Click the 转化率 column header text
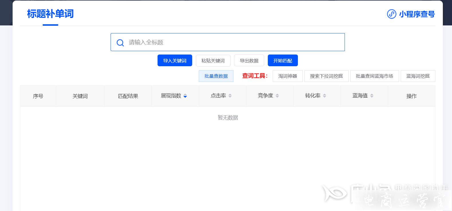 pyautogui.click(x=313, y=96)
